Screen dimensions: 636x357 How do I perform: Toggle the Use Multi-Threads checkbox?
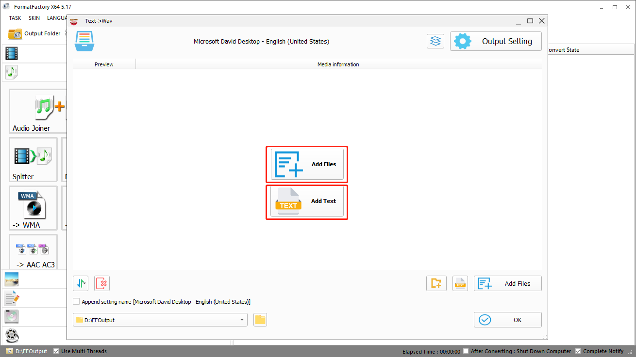click(56, 351)
